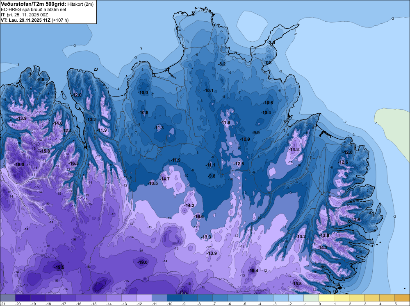Click the -14.3 temperature label
410x306 pixels.
point(294,149)
